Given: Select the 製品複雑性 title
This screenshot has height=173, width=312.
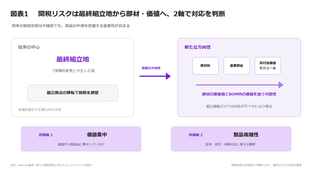Looking at the screenshot, I should click(246, 135).
